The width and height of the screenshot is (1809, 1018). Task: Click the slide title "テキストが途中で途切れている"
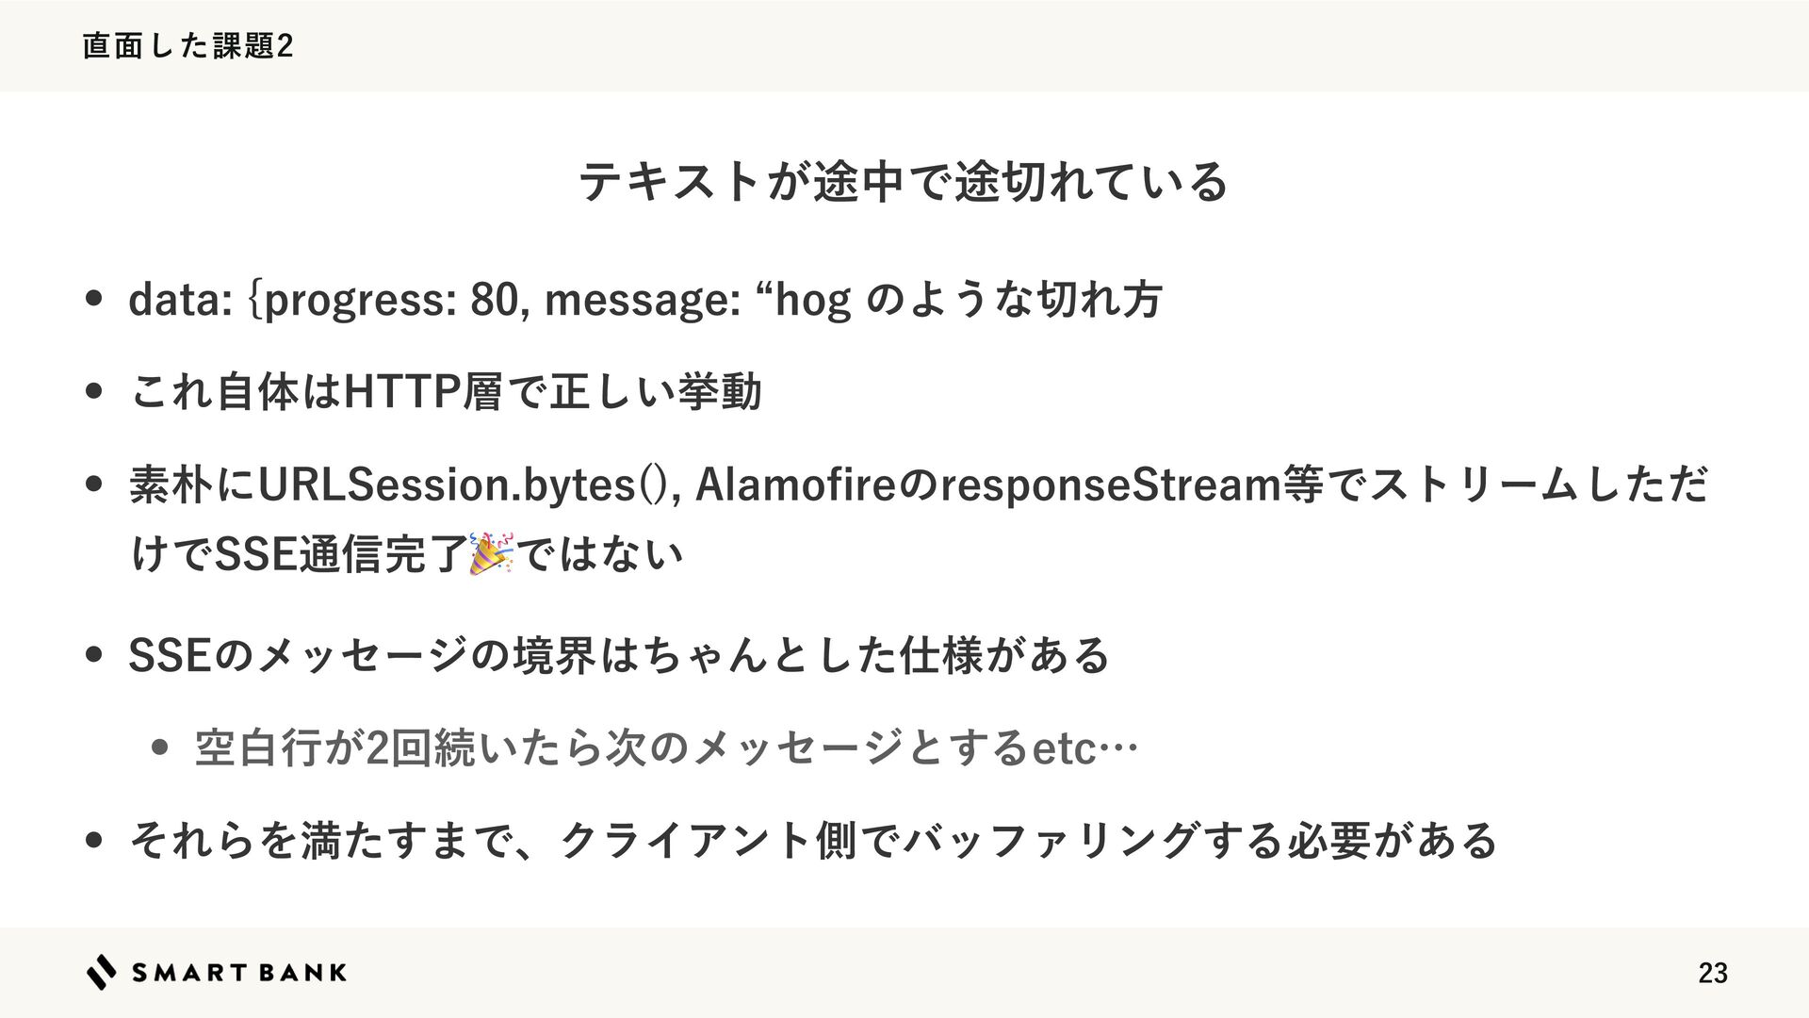(x=903, y=181)
